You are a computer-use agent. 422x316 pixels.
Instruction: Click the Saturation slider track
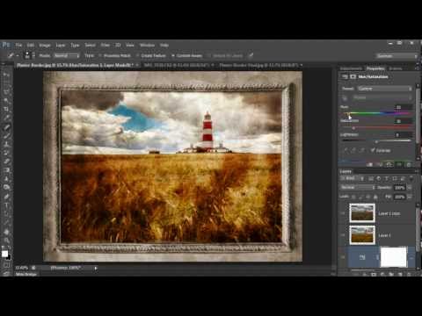coord(376,127)
